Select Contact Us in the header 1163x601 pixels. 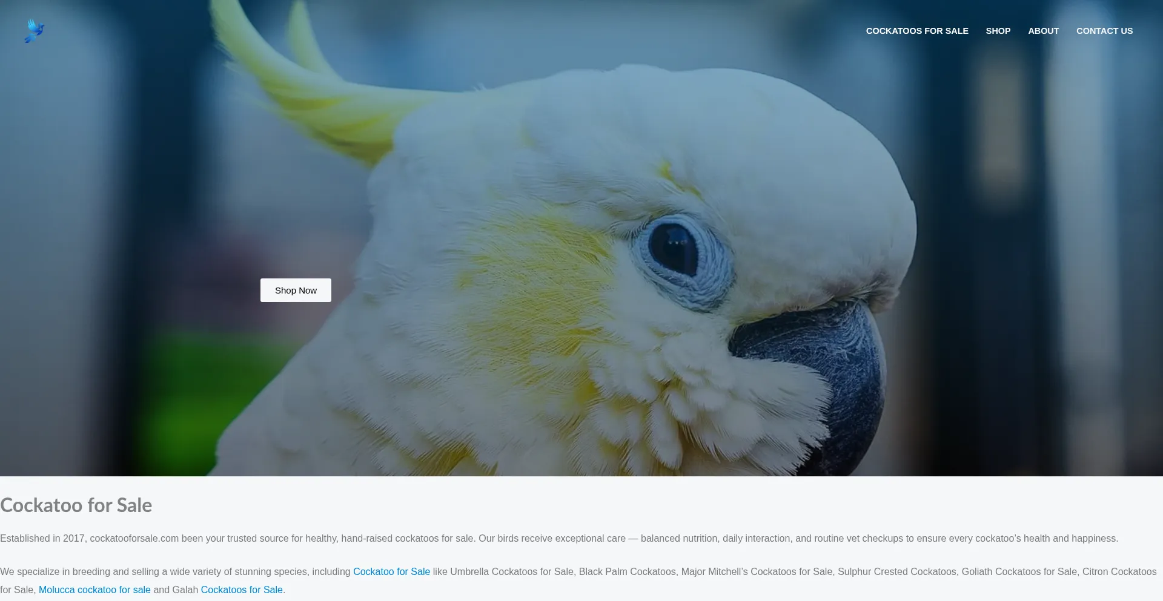click(1104, 31)
